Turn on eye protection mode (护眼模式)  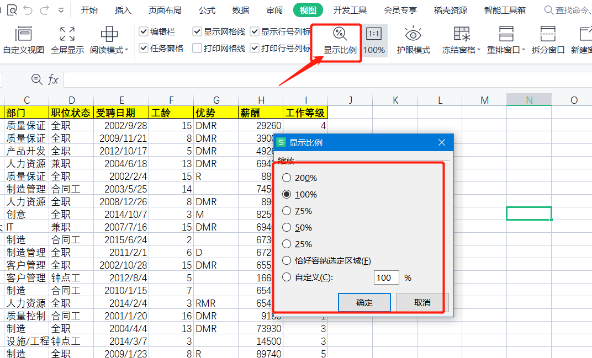pos(414,40)
